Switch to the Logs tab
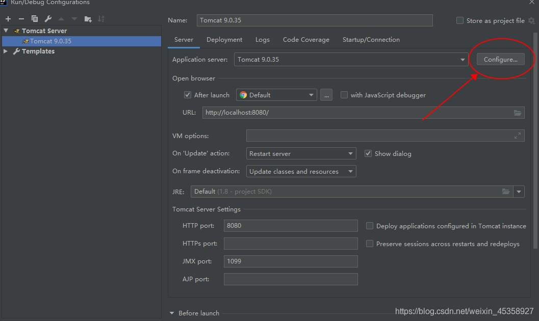539x321 pixels. click(x=262, y=40)
